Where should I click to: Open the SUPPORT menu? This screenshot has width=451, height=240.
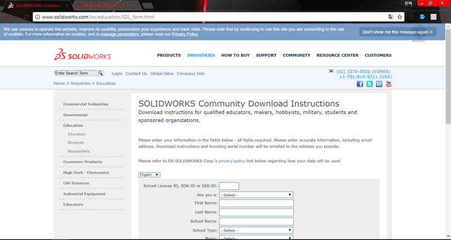[x=266, y=55]
